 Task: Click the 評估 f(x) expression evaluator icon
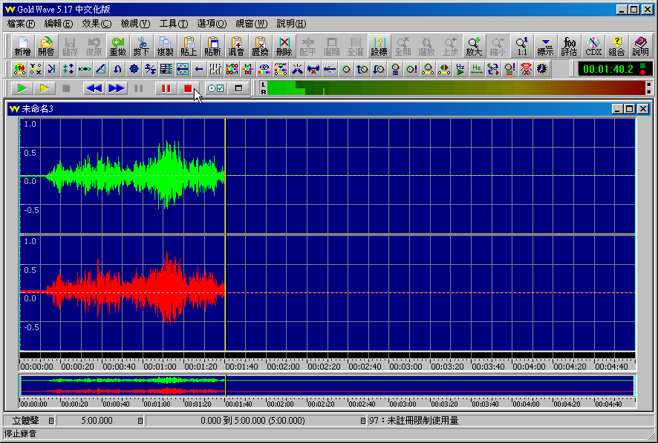(570, 46)
